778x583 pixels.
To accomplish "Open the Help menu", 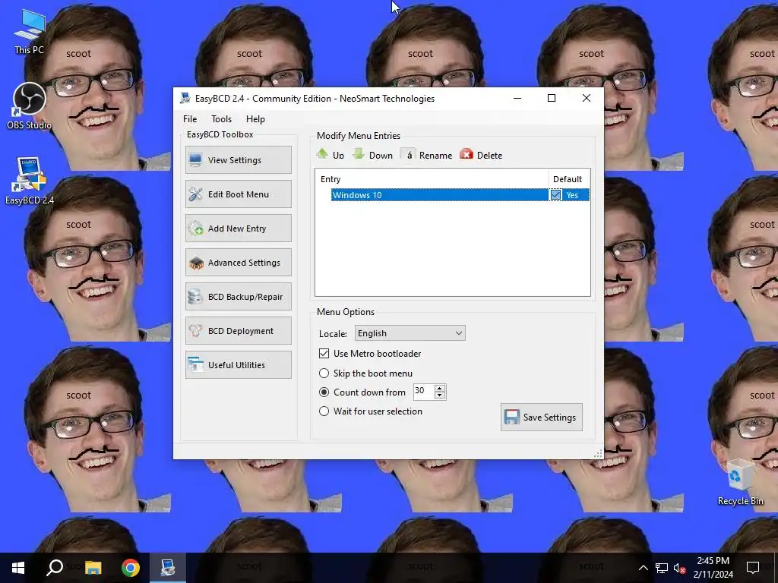I will tap(255, 119).
